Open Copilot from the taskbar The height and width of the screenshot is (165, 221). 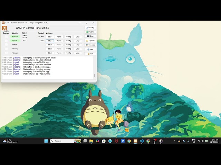pyautogui.click(x=97, y=141)
